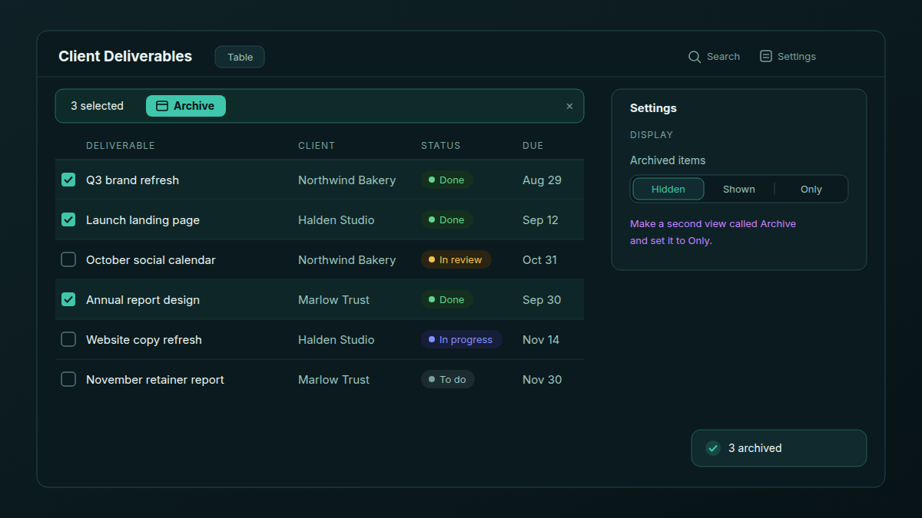The width and height of the screenshot is (922, 518).
Task: Click the Aug 29 due date
Action: (x=542, y=180)
